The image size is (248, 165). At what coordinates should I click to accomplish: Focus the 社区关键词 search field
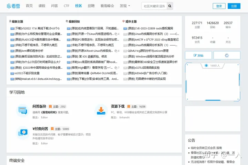pos(154,6)
